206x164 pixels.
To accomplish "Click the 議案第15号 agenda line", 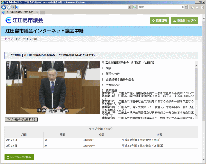I will pos(148,103).
